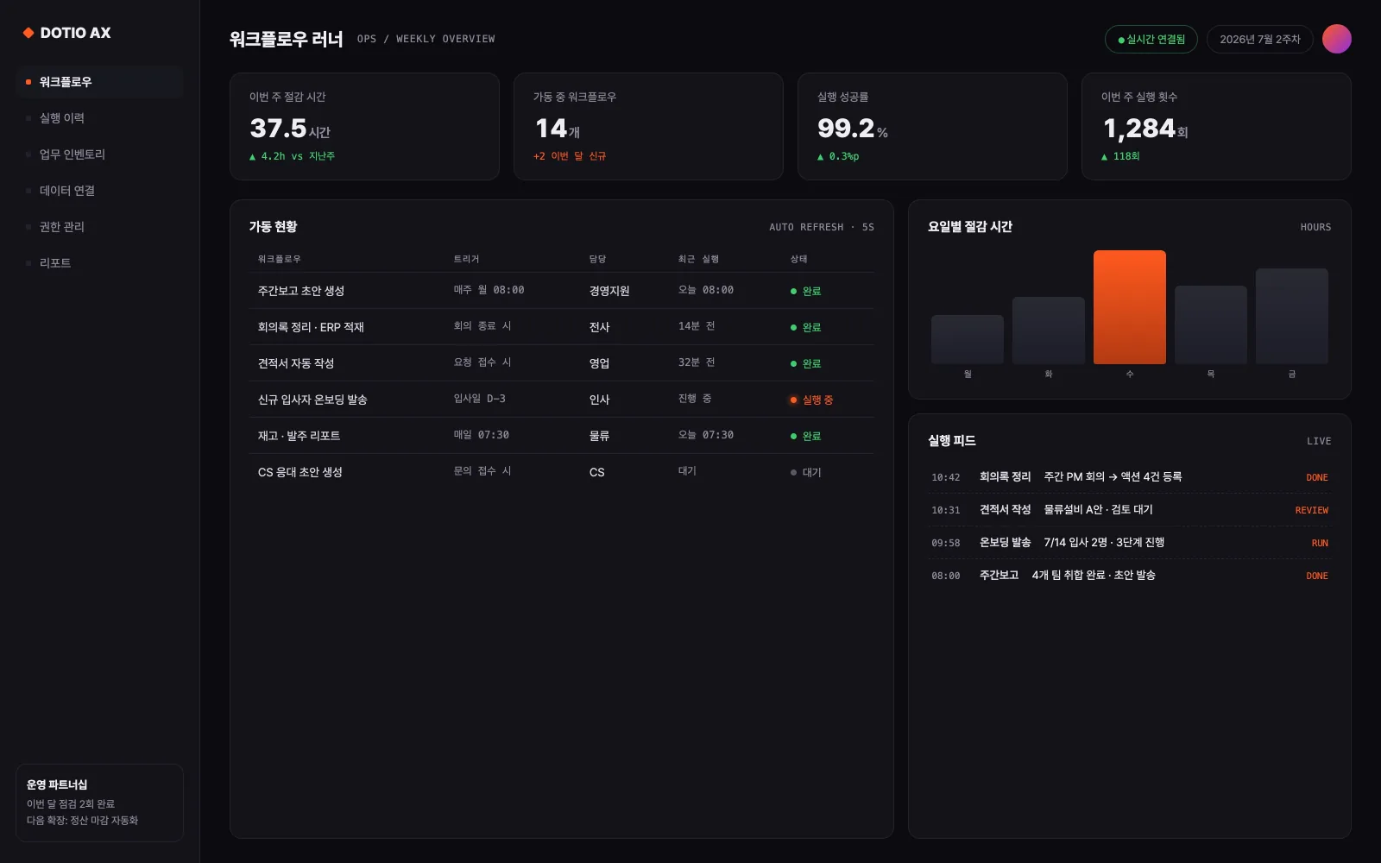Open the 08:00 주간보고 feed entry
This screenshot has width=1381, height=863.
(x=1129, y=576)
